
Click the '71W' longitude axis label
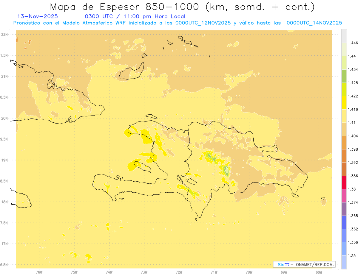(214, 272)
